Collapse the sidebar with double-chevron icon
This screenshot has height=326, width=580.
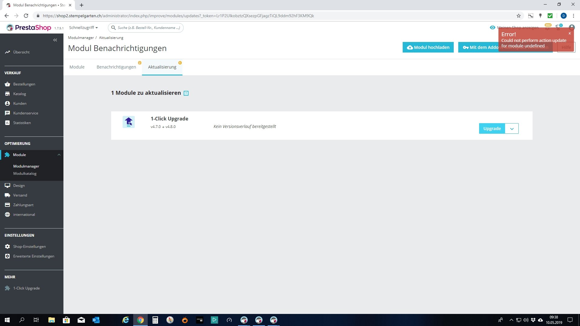pos(55,40)
